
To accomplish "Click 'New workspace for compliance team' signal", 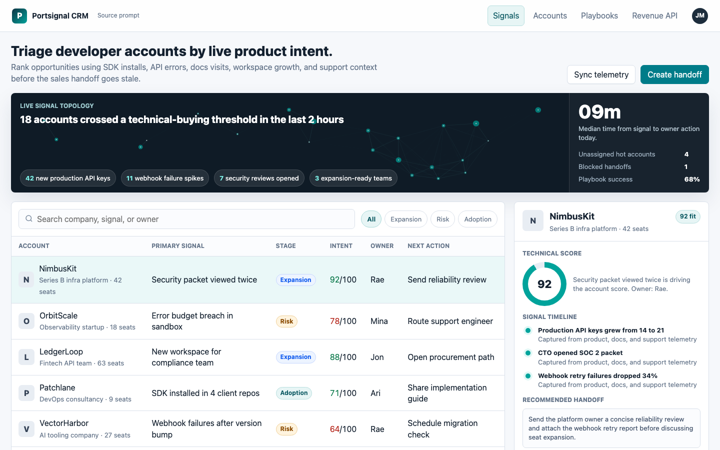I will coord(186,357).
